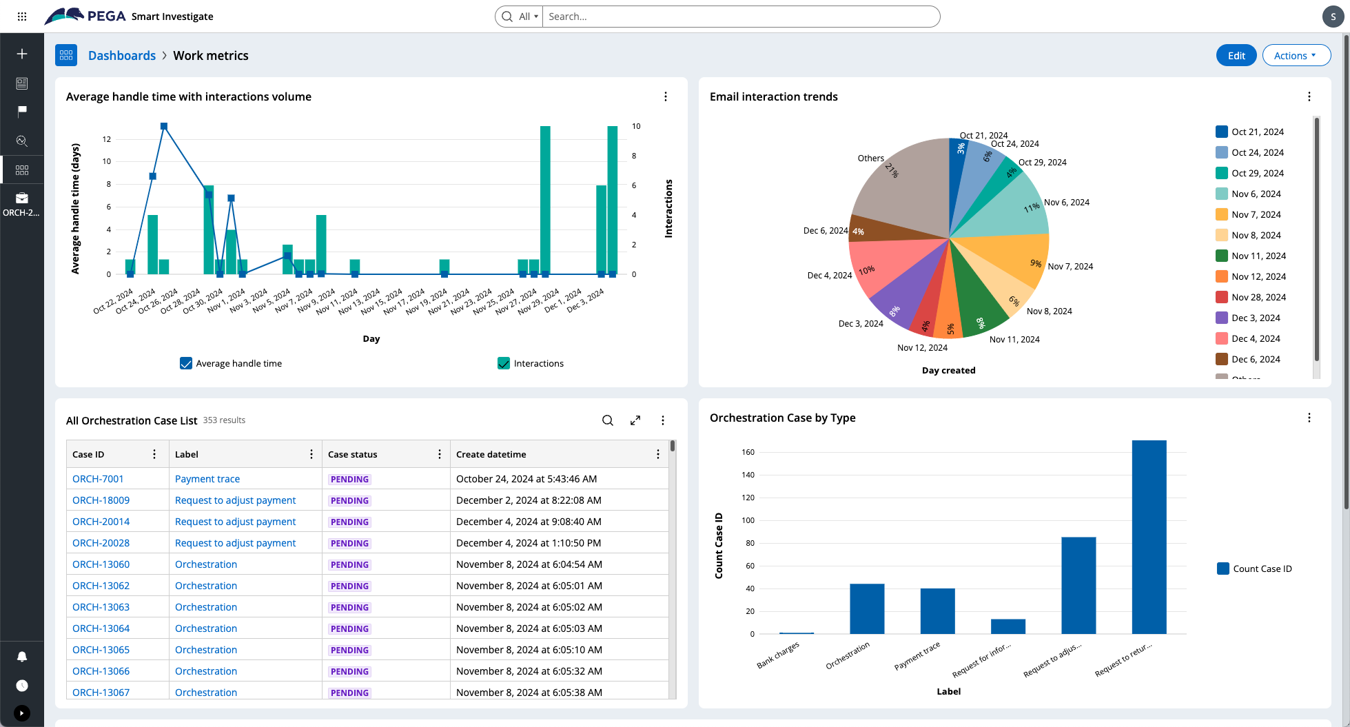Image resolution: width=1350 pixels, height=727 pixels.
Task: Open options menu for Email interaction trends widget
Action: (x=1309, y=96)
